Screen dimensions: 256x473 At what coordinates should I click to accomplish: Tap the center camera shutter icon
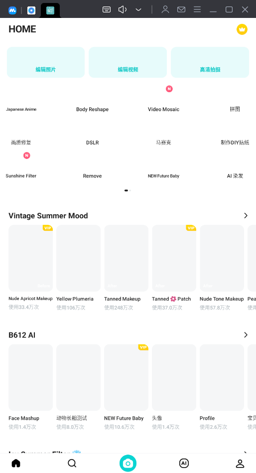(x=128, y=463)
